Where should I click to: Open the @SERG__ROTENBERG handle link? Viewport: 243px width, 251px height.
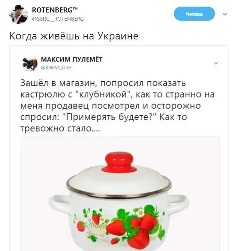pos(58,19)
